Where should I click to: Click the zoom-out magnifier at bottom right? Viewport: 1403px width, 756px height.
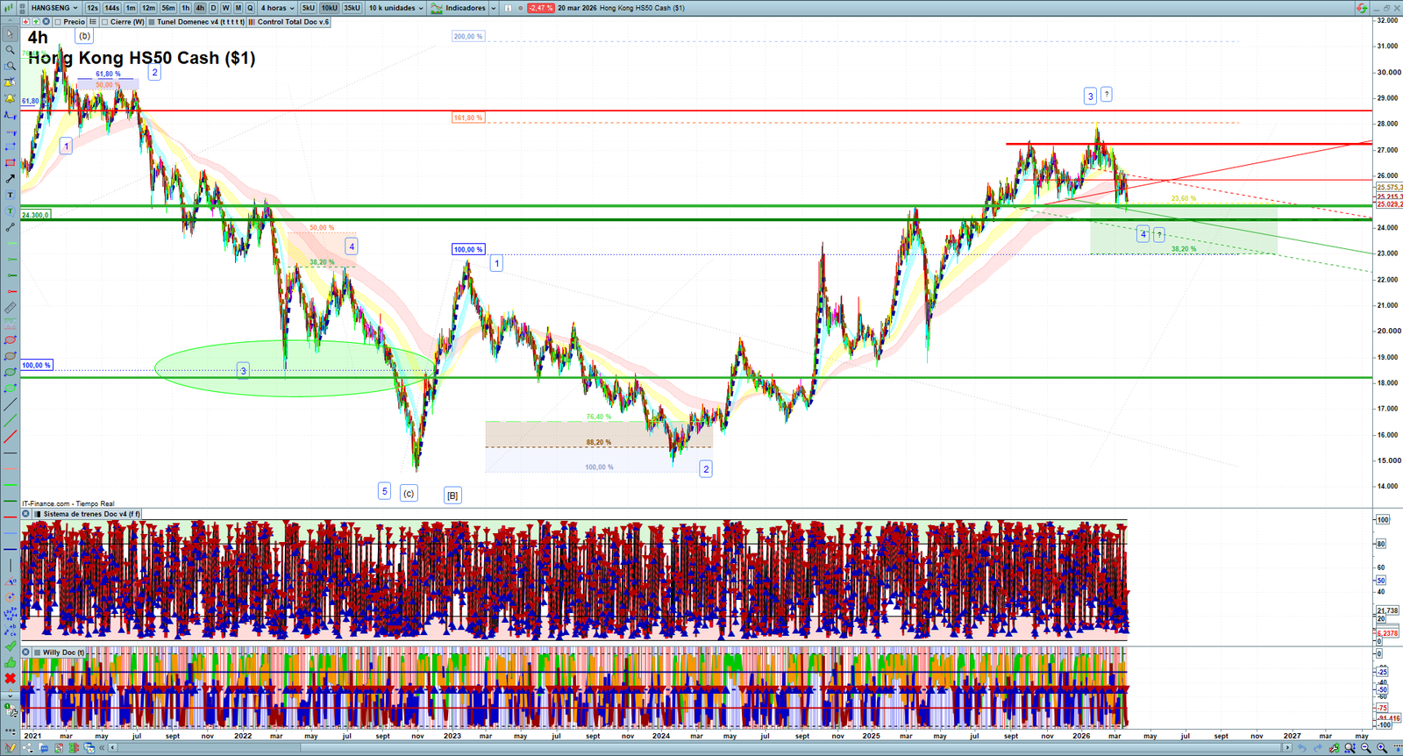click(x=1366, y=748)
